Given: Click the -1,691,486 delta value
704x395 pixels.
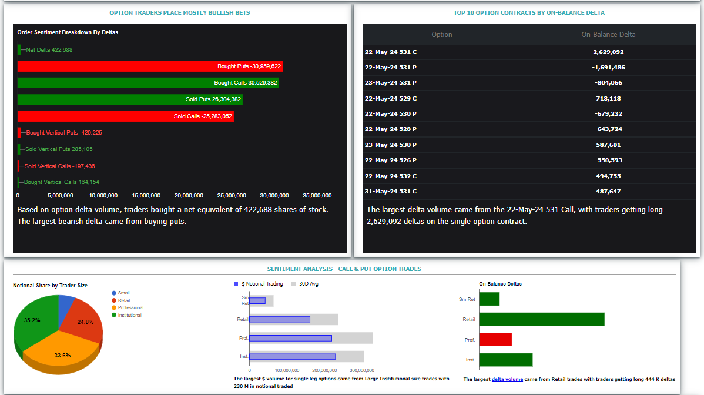Looking at the screenshot, I should pos(608,68).
